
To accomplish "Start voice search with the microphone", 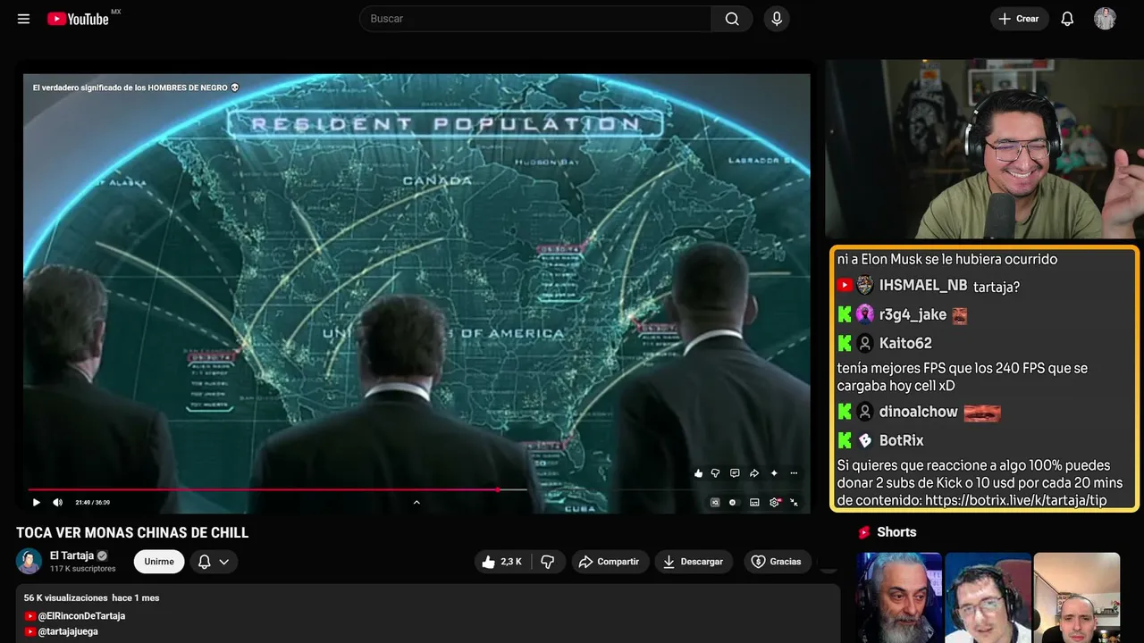I will click(777, 19).
